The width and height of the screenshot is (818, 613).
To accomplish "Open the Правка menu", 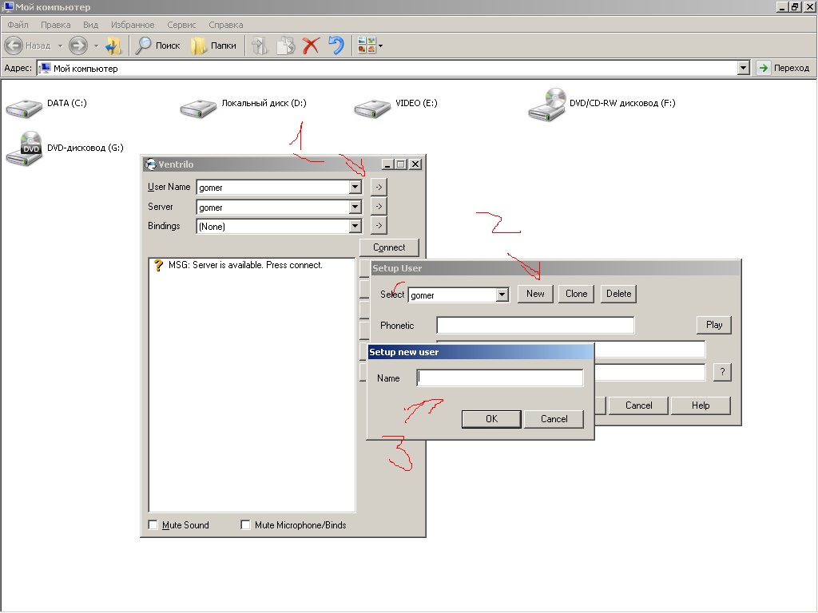I will click(x=55, y=25).
